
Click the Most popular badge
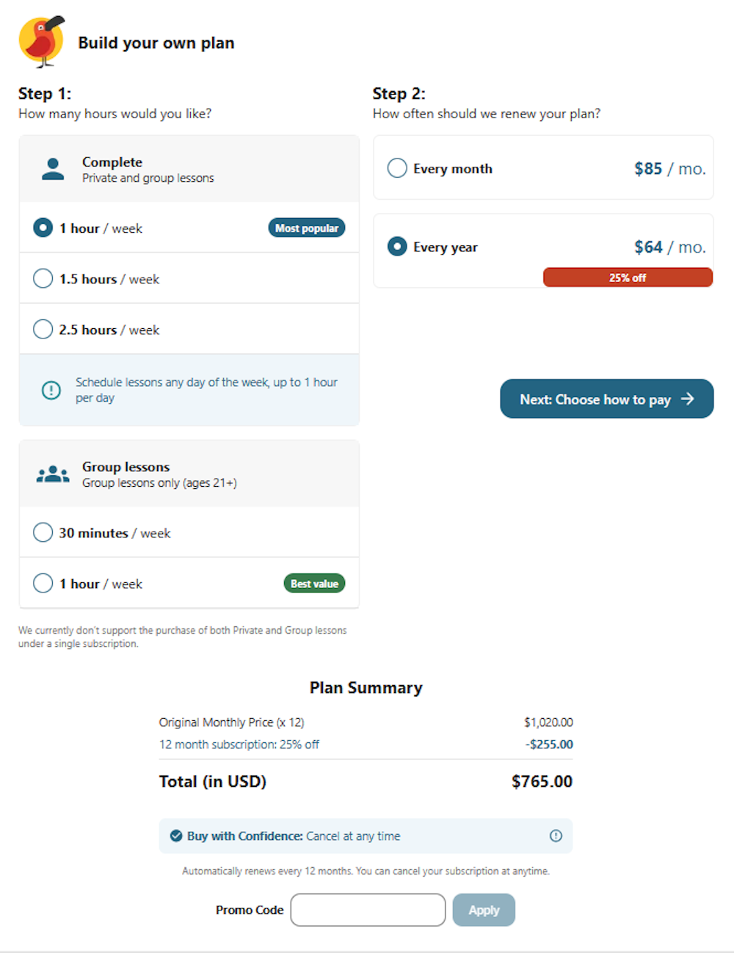(x=307, y=228)
